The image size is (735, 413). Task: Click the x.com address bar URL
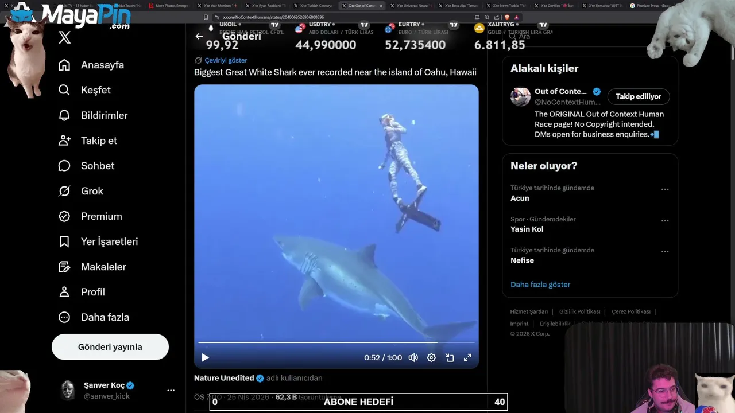point(273,17)
